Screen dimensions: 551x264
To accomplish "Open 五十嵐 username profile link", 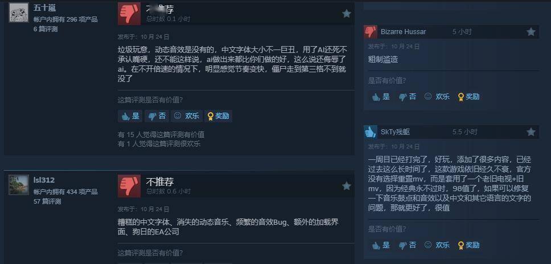I will 44,8.
